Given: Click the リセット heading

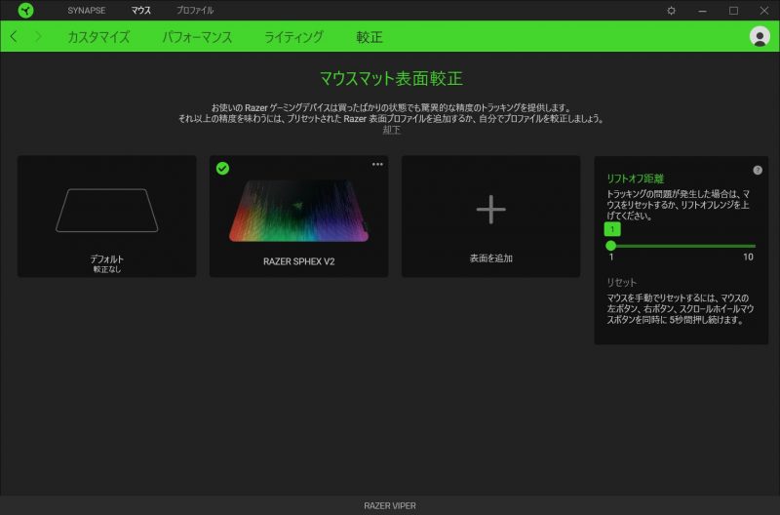Looking at the screenshot, I should (621, 282).
